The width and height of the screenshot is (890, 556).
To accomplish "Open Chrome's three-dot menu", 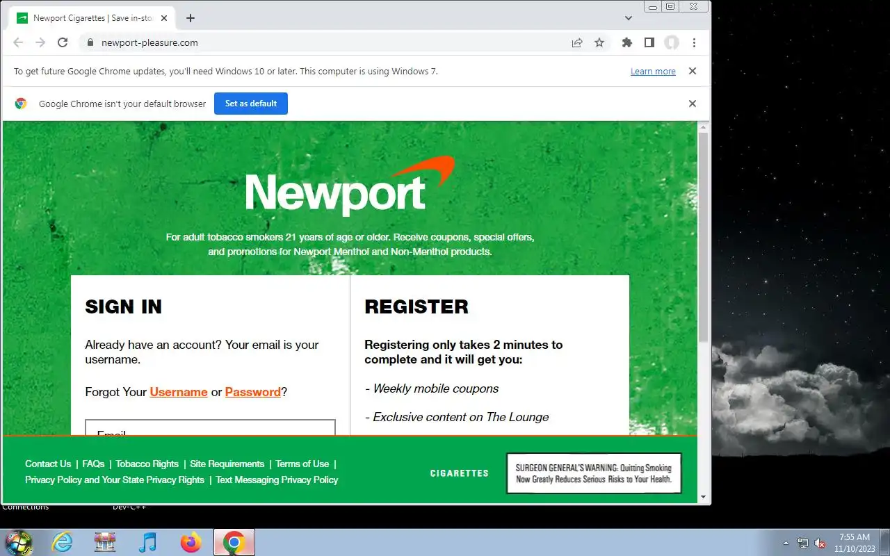I will pyautogui.click(x=694, y=42).
